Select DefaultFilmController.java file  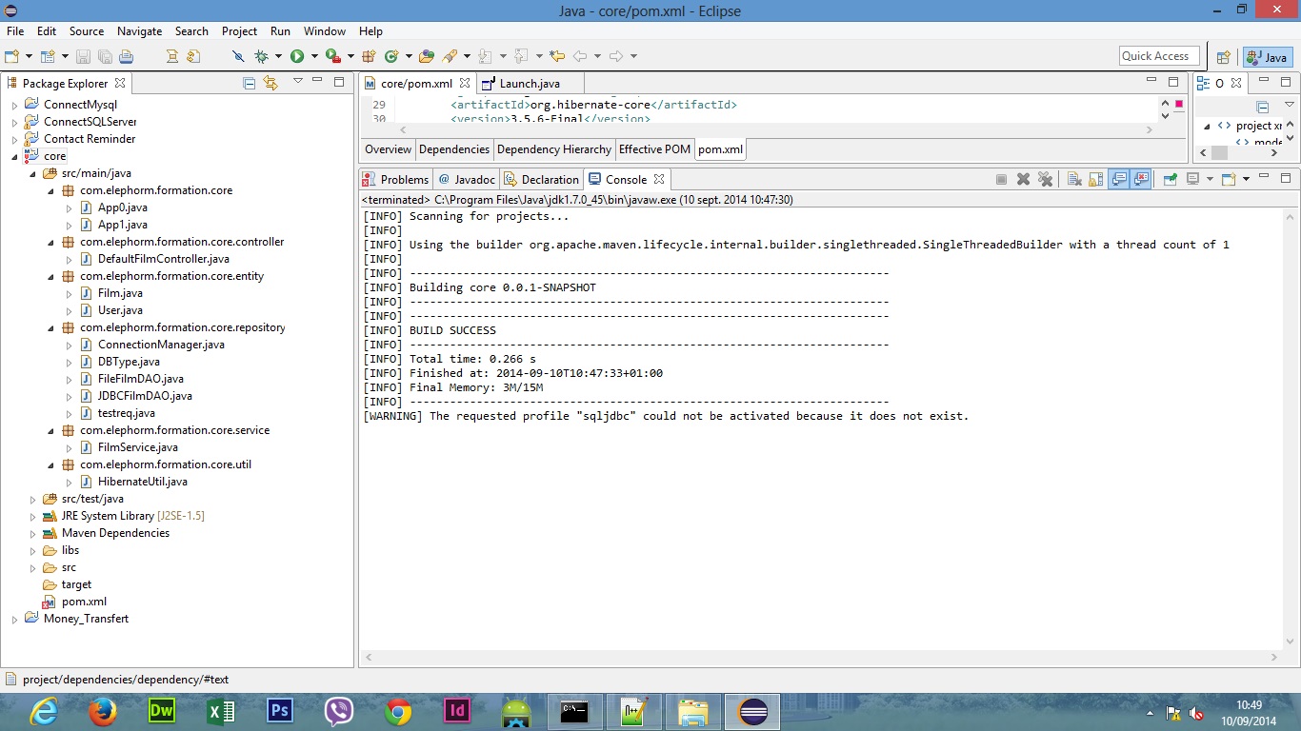(x=163, y=259)
